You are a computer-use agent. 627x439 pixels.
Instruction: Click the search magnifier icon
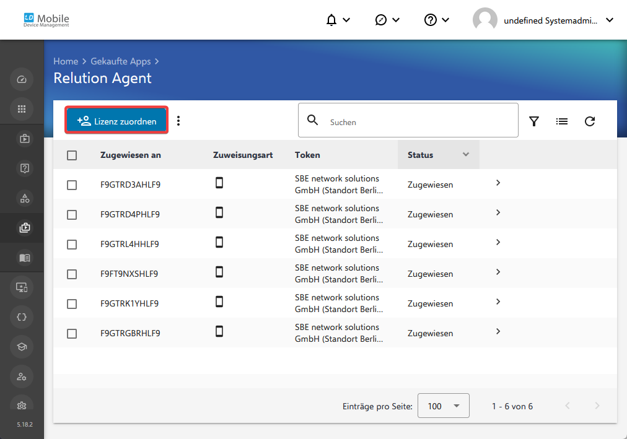click(312, 120)
